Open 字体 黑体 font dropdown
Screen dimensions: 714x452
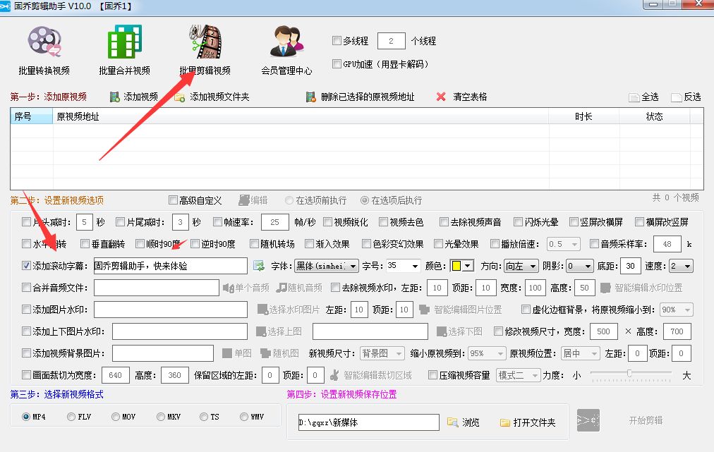point(327,266)
